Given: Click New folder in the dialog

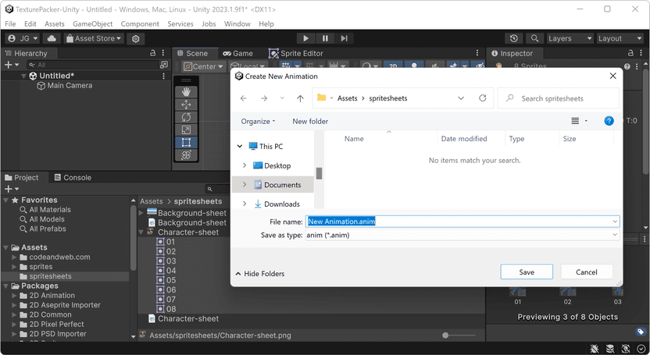Looking at the screenshot, I should point(310,121).
